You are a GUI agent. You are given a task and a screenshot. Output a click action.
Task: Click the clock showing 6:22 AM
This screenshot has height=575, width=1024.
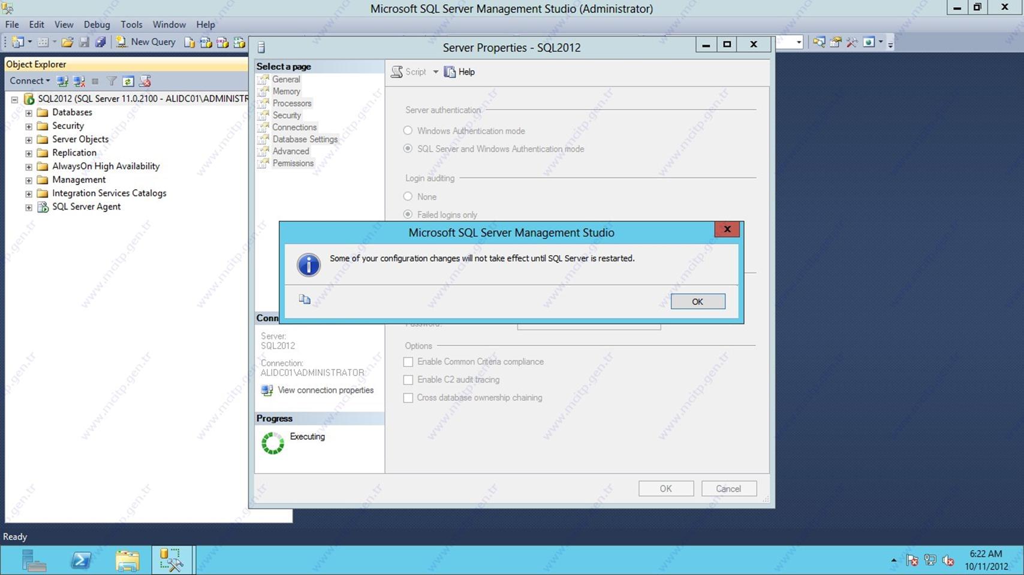coord(986,554)
